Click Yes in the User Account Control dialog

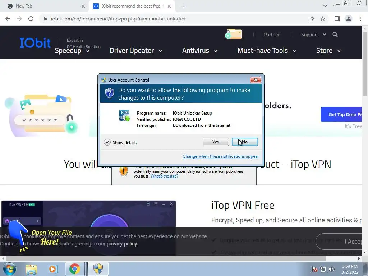216,142
